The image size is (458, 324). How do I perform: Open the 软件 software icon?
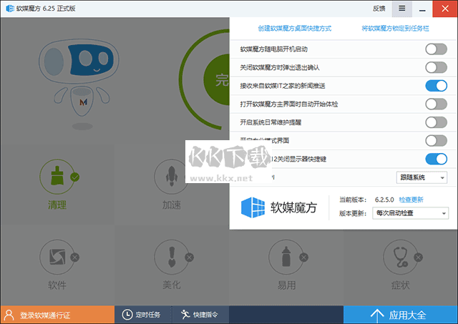(57, 257)
